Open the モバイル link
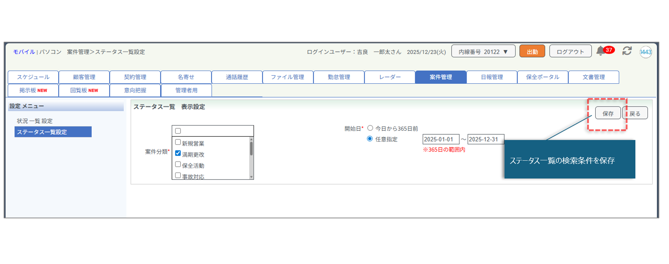 tap(24, 52)
